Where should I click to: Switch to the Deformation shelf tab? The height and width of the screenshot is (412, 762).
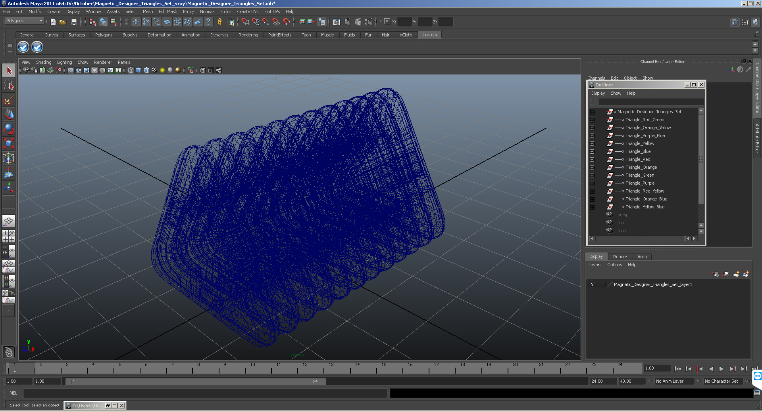(159, 35)
